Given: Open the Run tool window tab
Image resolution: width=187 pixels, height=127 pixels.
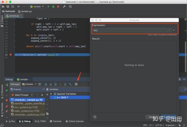Looking at the screenshot, I should tap(11, 121).
